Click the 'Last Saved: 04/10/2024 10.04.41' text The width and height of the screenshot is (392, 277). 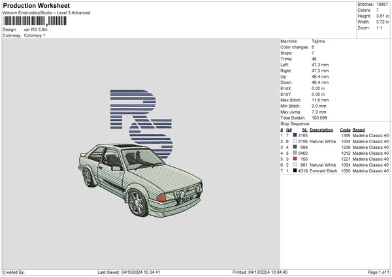129,272
